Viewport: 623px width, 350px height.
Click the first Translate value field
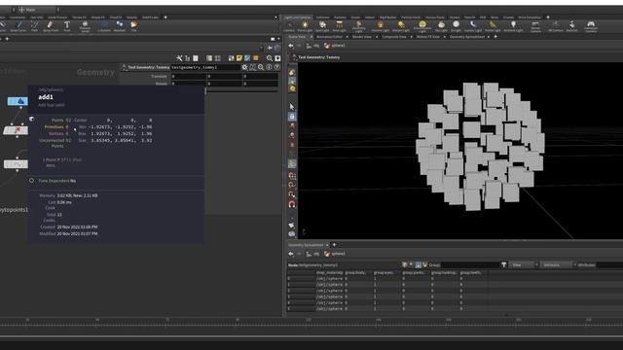pyautogui.click(x=188, y=76)
